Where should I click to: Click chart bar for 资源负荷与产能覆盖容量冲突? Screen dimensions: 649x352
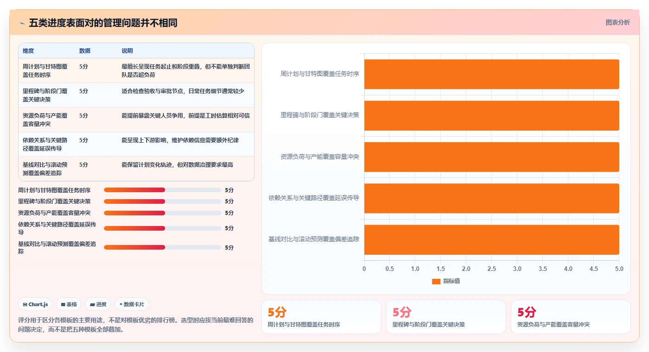[x=491, y=157]
